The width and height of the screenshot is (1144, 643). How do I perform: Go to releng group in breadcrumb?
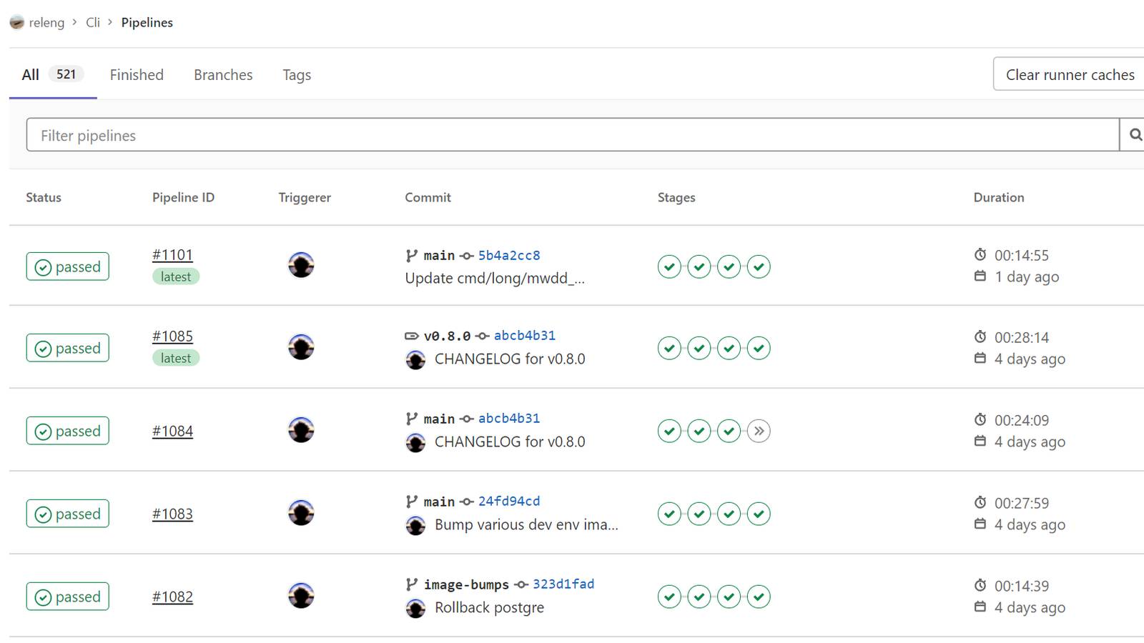click(x=46, y=23)
